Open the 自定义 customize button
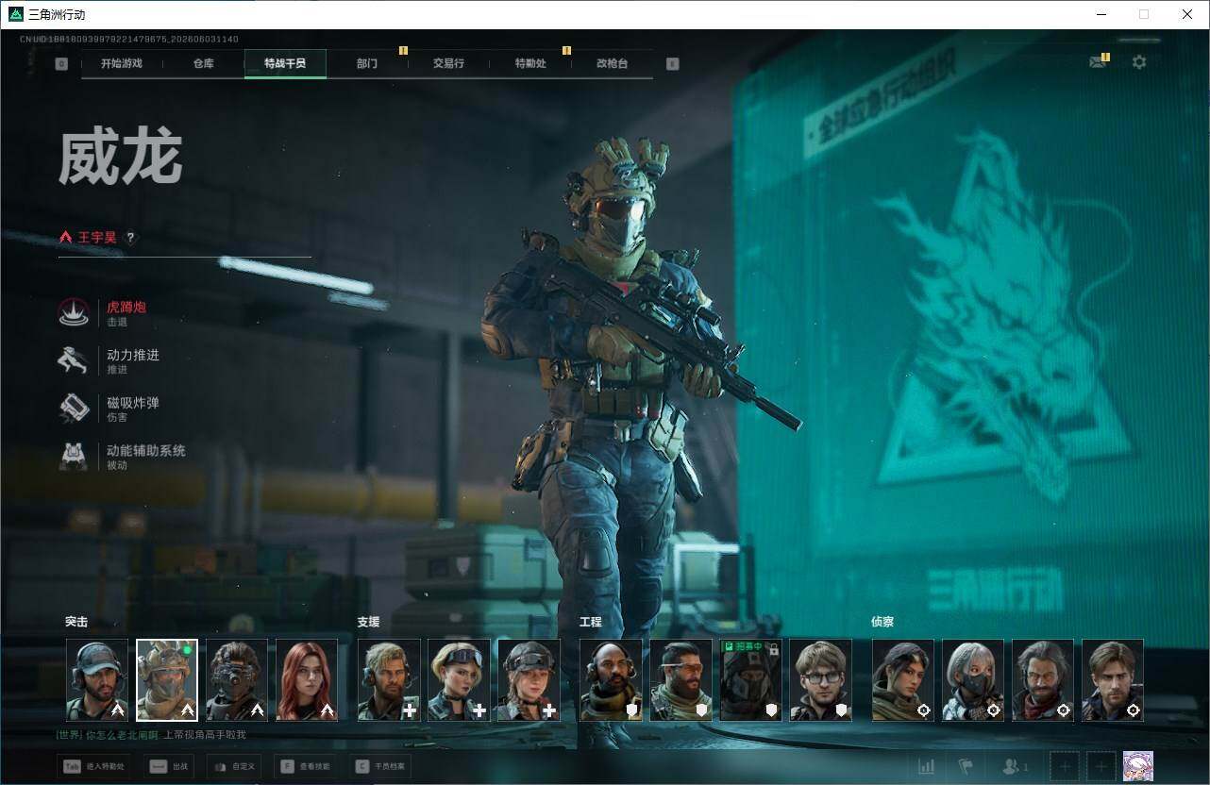 [x=233, y=767]
